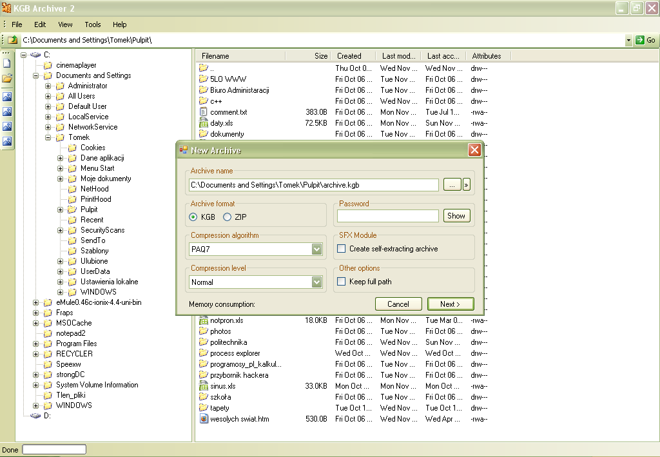Click the notpron.xls spreadsheet icon
660x457 pixels.
point(204,320)
